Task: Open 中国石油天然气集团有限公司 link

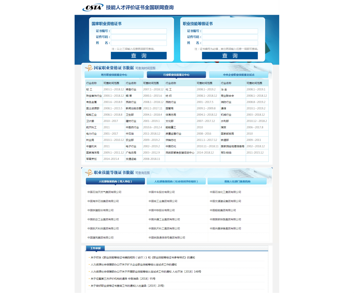Action: (x=104, y=192)
